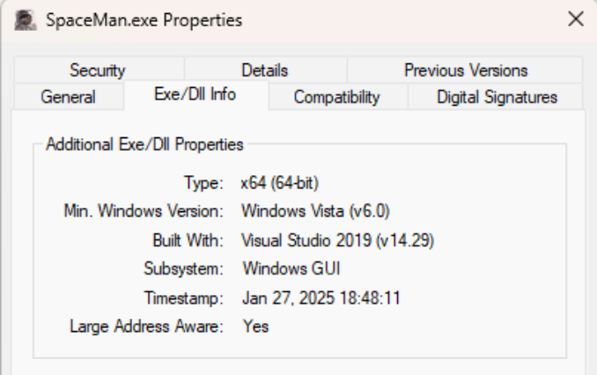The width and height of the screenshot is (597, 375).
Task: Open the Compatibility tab
Action: pyautogui.click(x=336, y=97)
